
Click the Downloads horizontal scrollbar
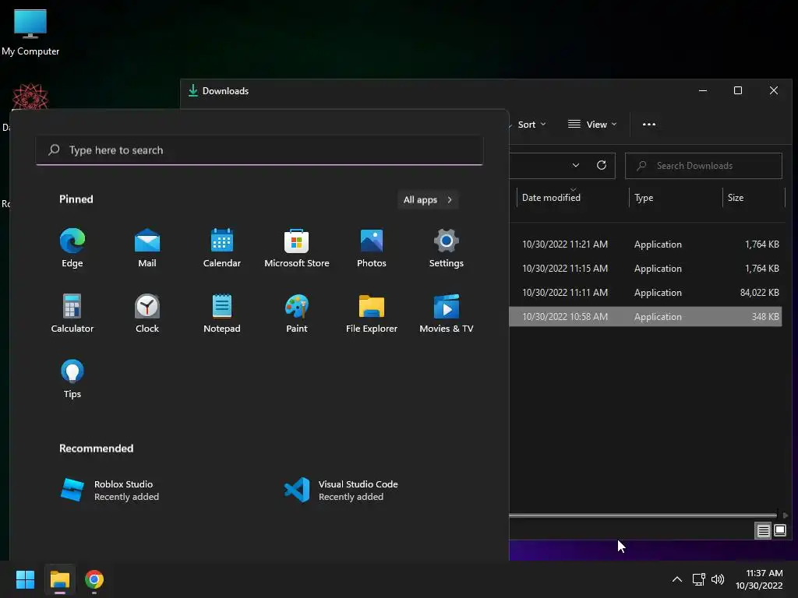643,515
